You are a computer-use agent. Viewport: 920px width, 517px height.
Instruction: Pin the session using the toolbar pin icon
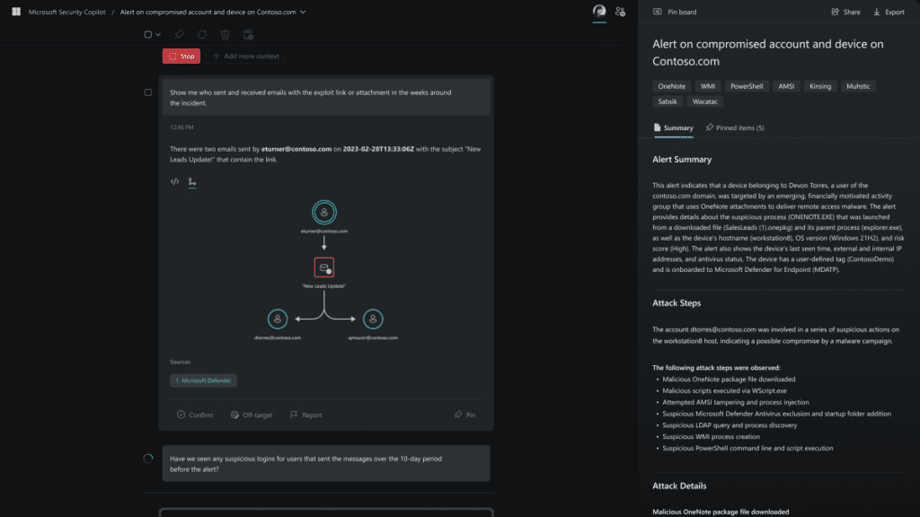pyautogui.click(x=179, y=34)
